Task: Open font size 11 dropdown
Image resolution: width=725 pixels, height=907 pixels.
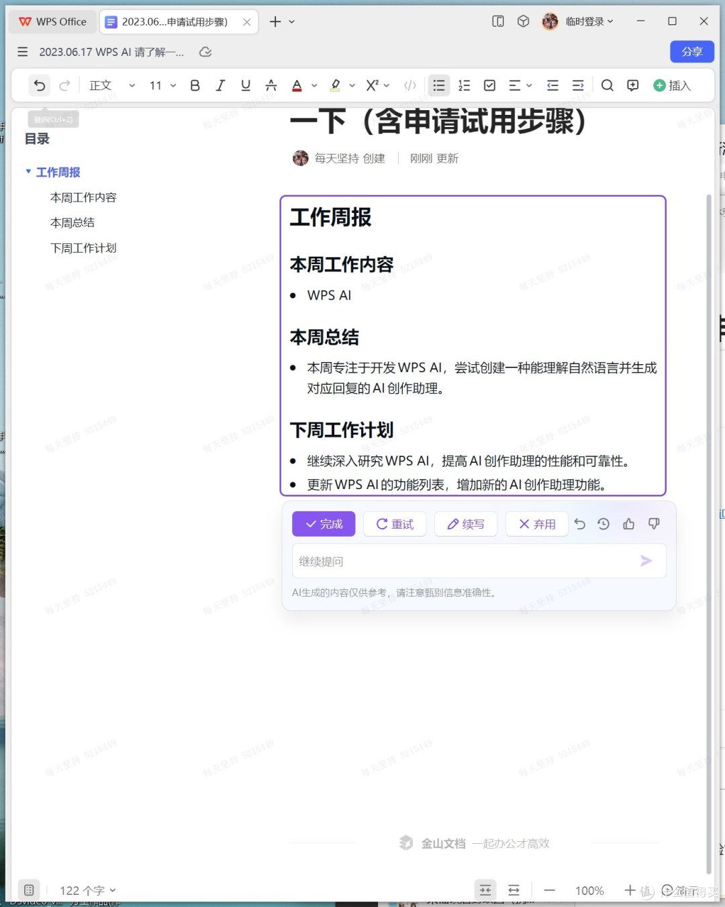Action: pyautogui.click(x=163, y=85)
